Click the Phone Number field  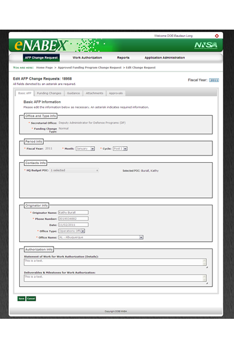73,219
